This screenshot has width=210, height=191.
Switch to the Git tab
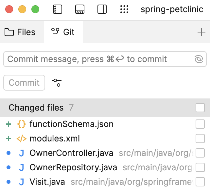click(63, 32)
